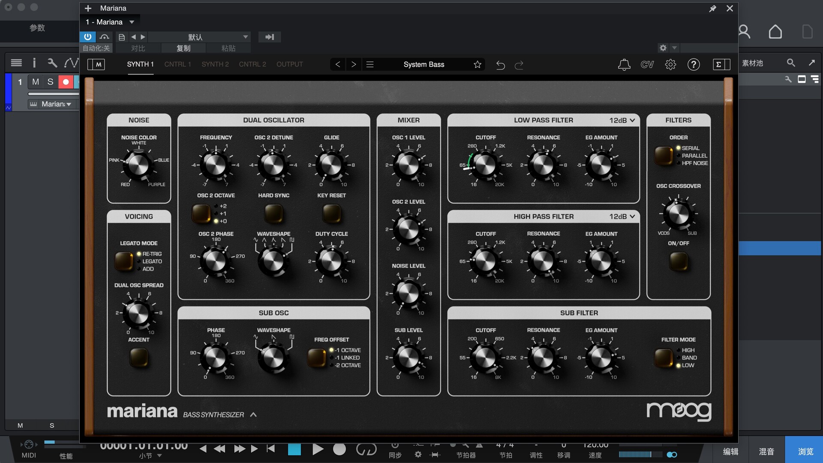
Task: Click the notification bell icon
Action: (x=624, y=65)
